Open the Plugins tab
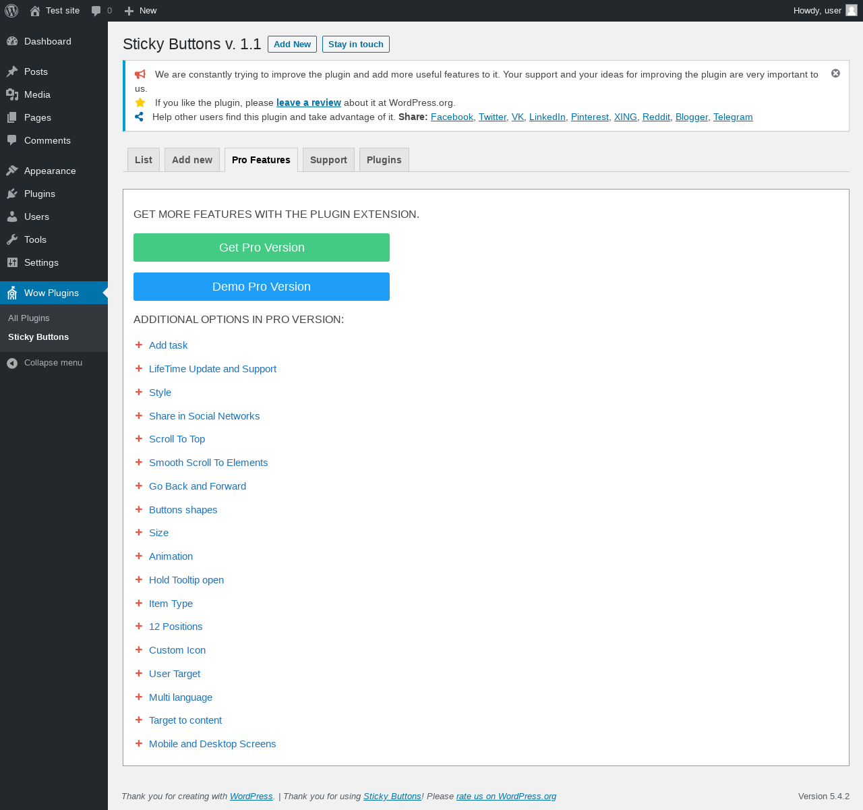Screen dimensions: 863x810 coord(384,160)
